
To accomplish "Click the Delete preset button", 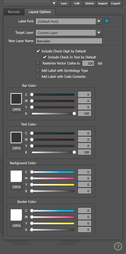I will [90, 3].
